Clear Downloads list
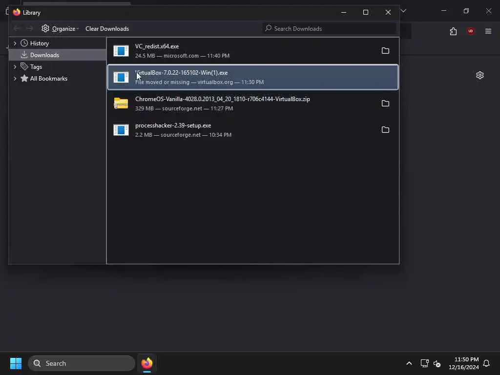Screen dimensions: 500x375 [107, 29]
